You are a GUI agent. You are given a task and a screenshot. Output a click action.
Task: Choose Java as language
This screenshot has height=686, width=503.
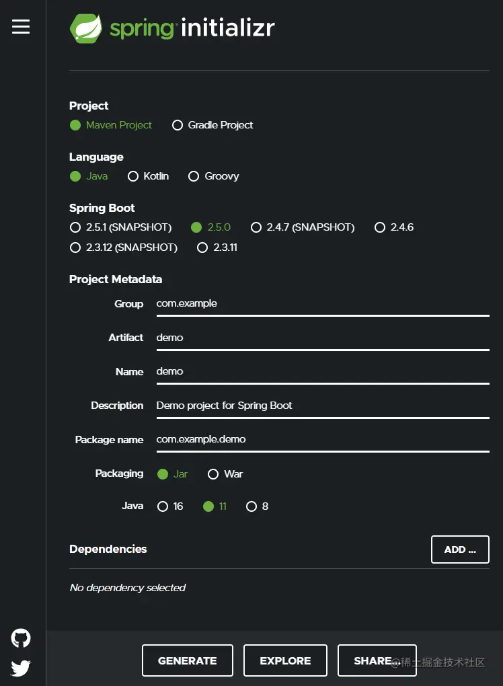coord(89,176)
